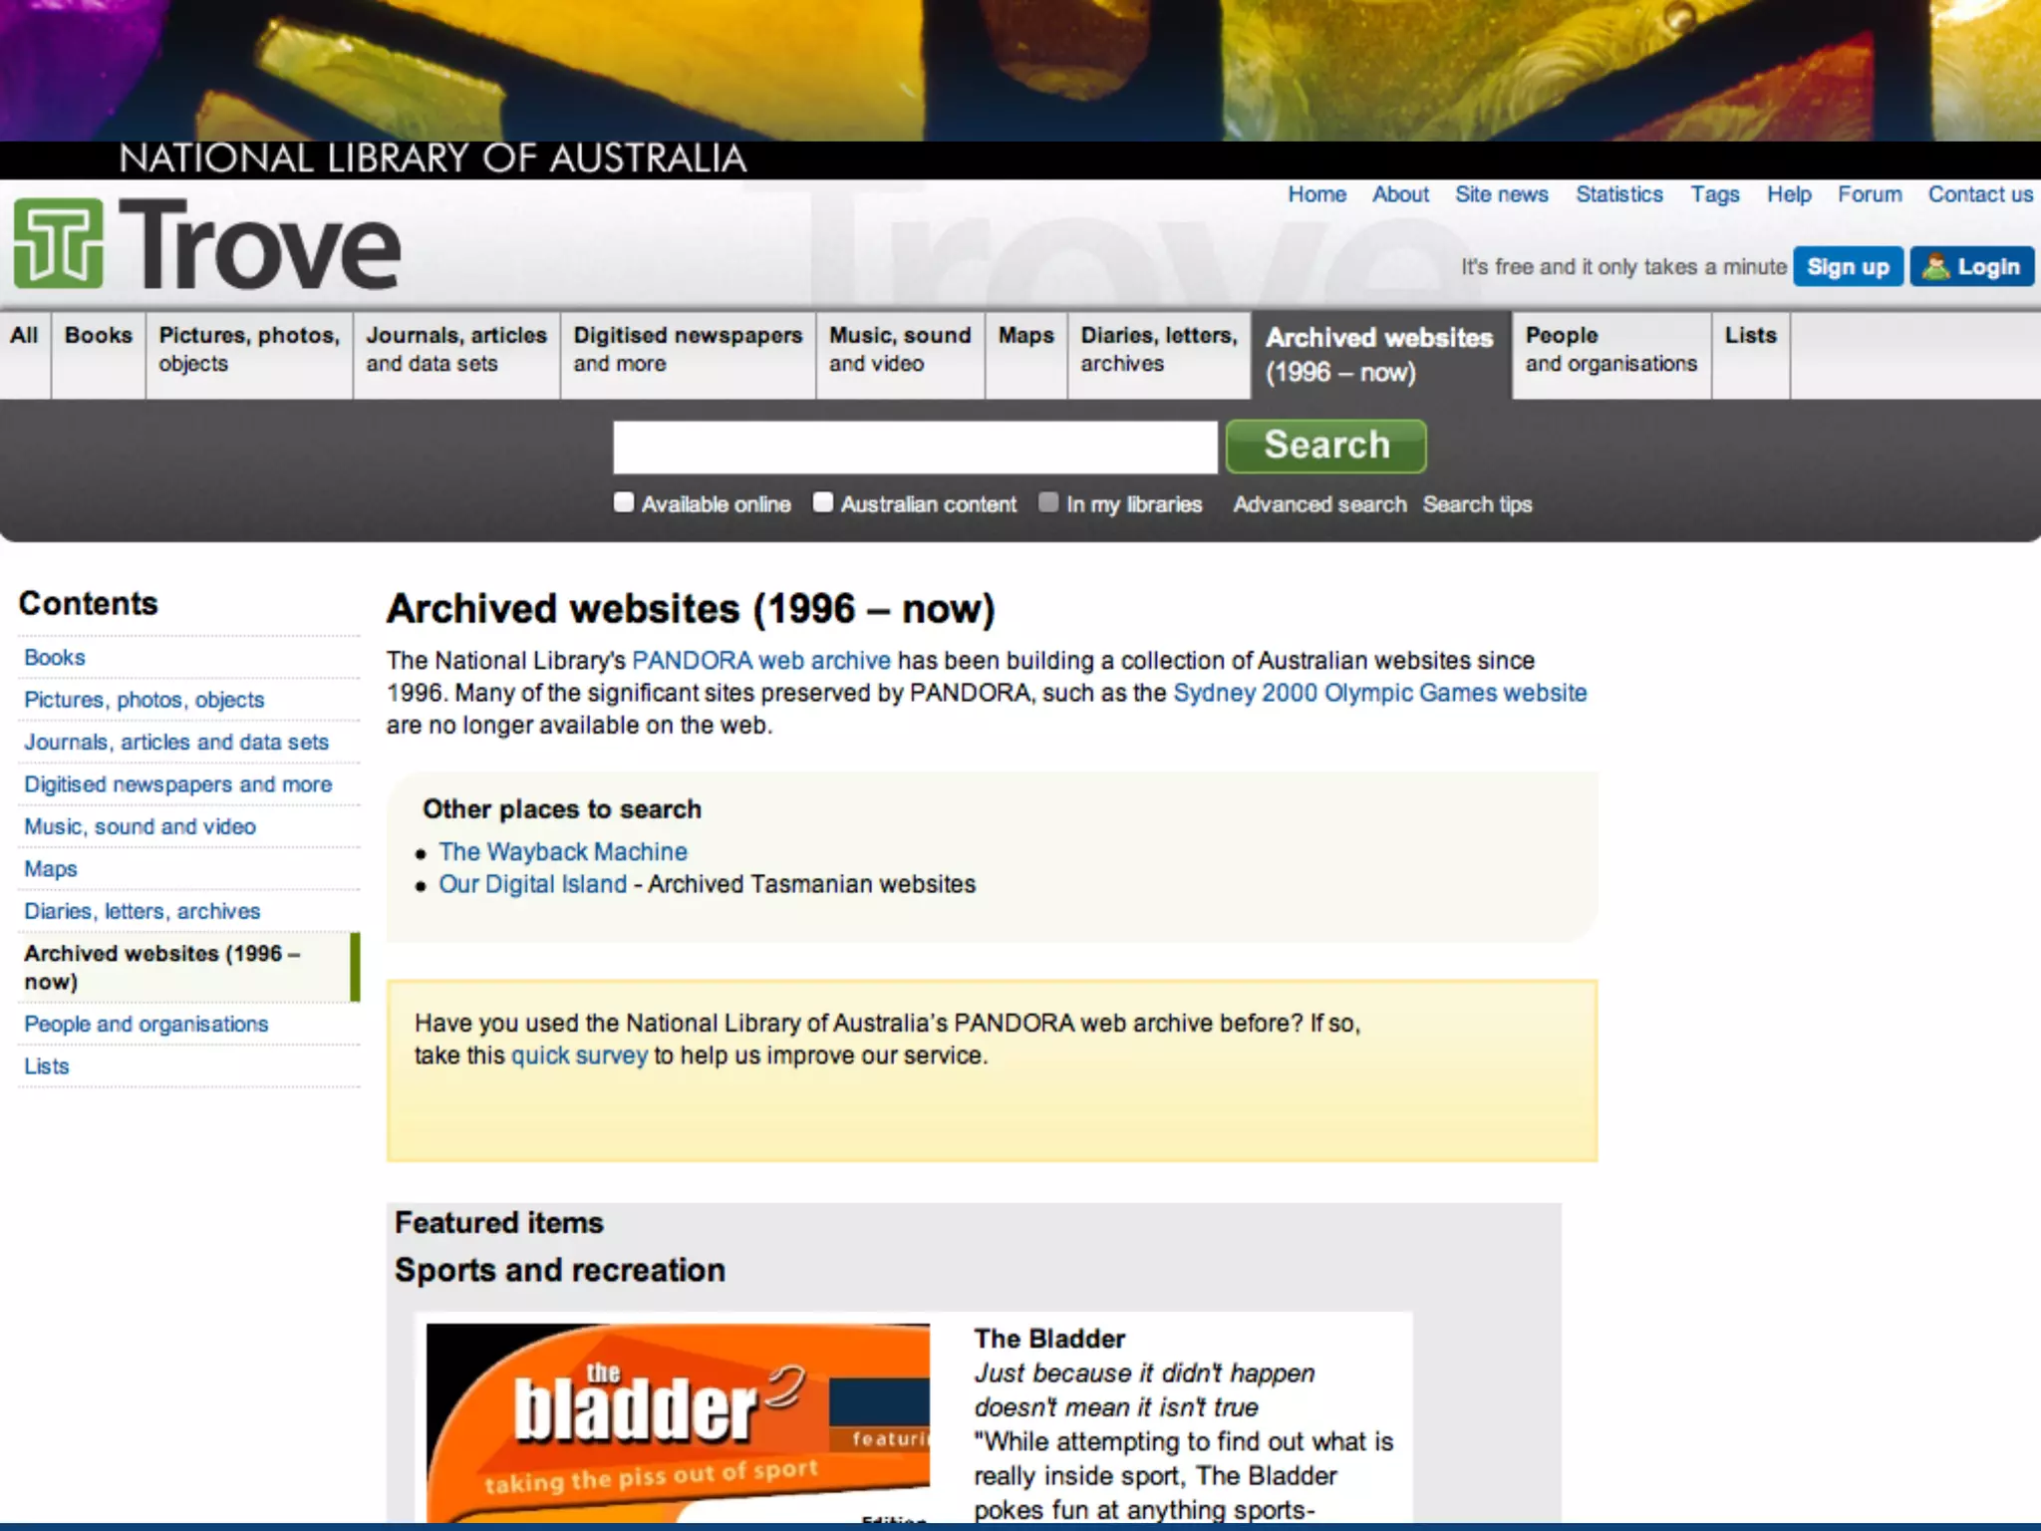2041x1531 pixels.
Task: Click The Bladder featured thumbnail image
Action: [x=678, y=1421]
